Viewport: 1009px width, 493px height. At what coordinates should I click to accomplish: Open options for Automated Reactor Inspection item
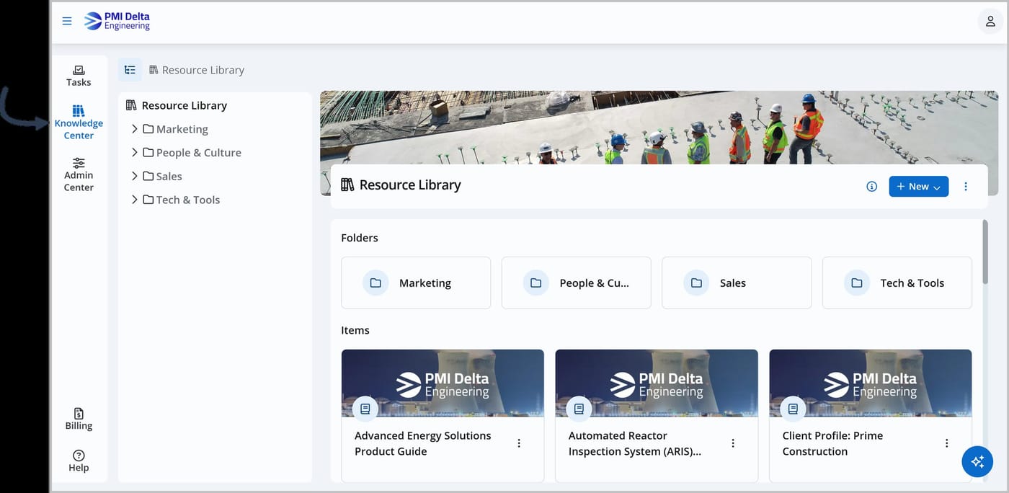coord(733,443)
